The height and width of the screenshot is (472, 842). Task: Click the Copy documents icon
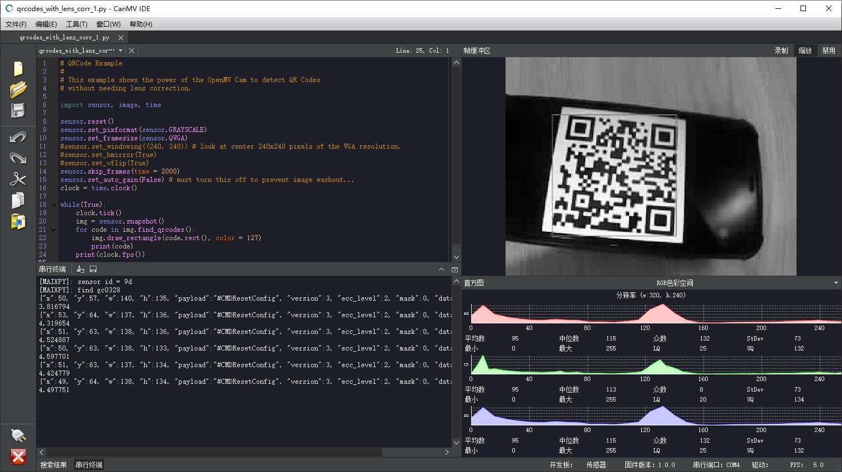[x=18, y=200]
